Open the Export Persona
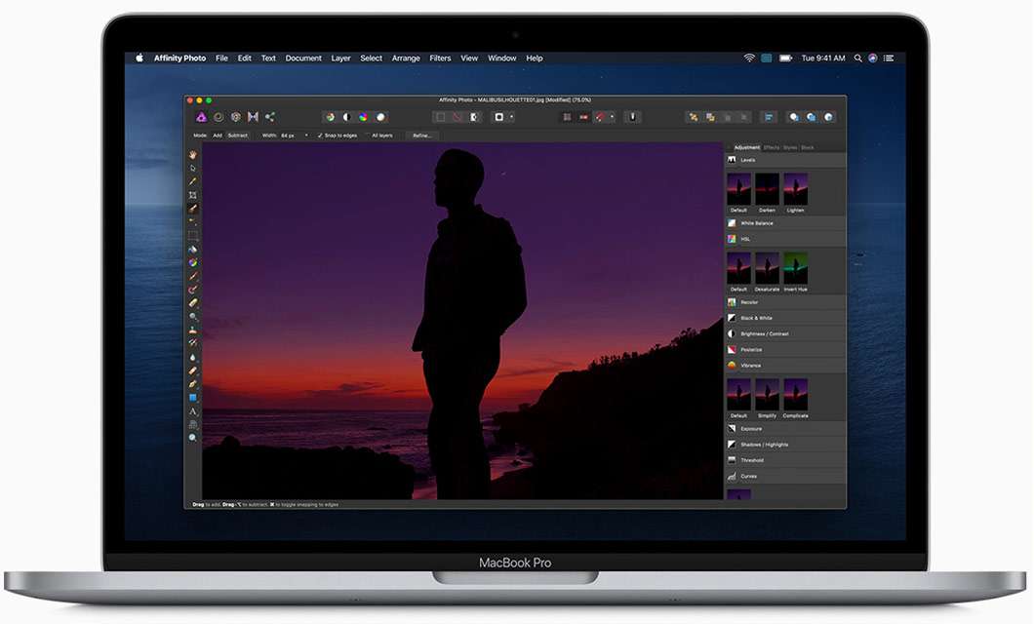The height and width of the screenshot is (624, 1034). click(270, 116)
